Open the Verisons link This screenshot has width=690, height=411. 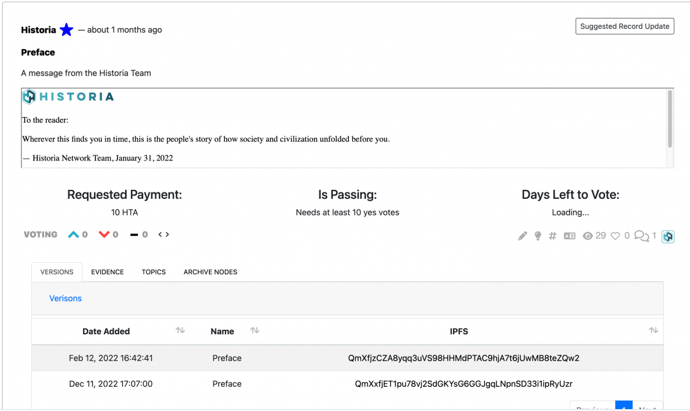point(65,298)
